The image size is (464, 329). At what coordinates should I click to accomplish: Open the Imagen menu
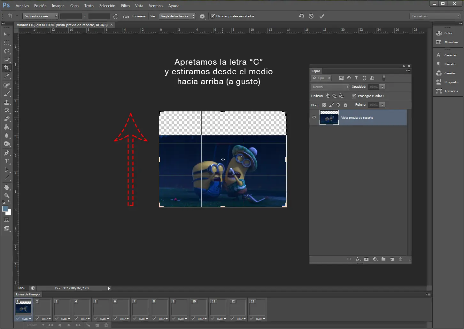pyautogui.click(x=58, y=6)
